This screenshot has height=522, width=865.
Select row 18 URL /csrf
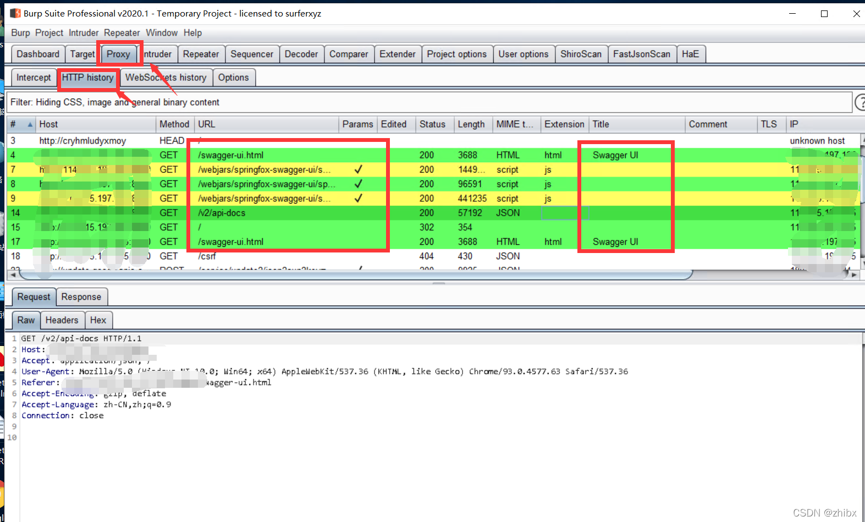tap(207, 256)
